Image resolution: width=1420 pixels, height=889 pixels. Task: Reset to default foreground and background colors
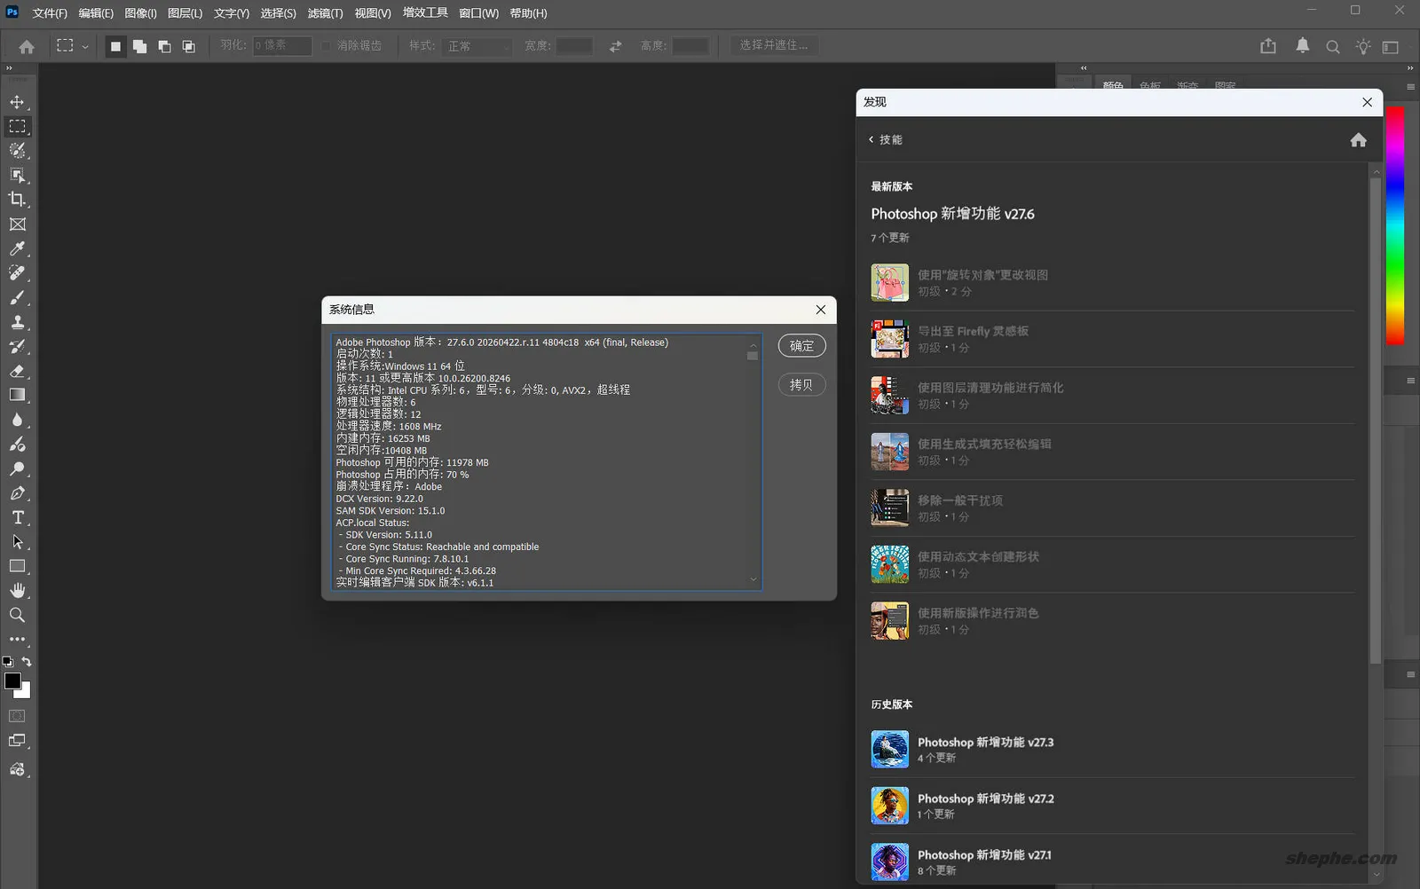click(x=7, y=662)
